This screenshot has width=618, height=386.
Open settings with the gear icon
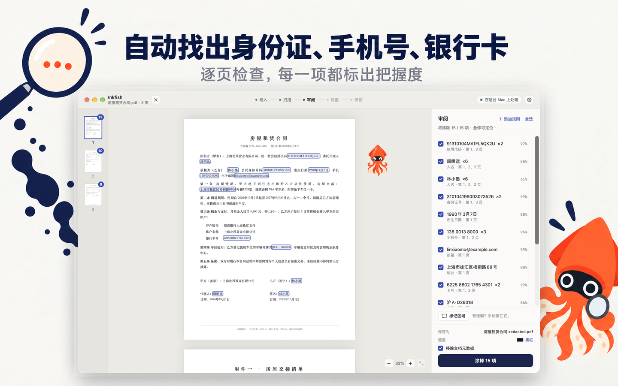pos(529,100)
